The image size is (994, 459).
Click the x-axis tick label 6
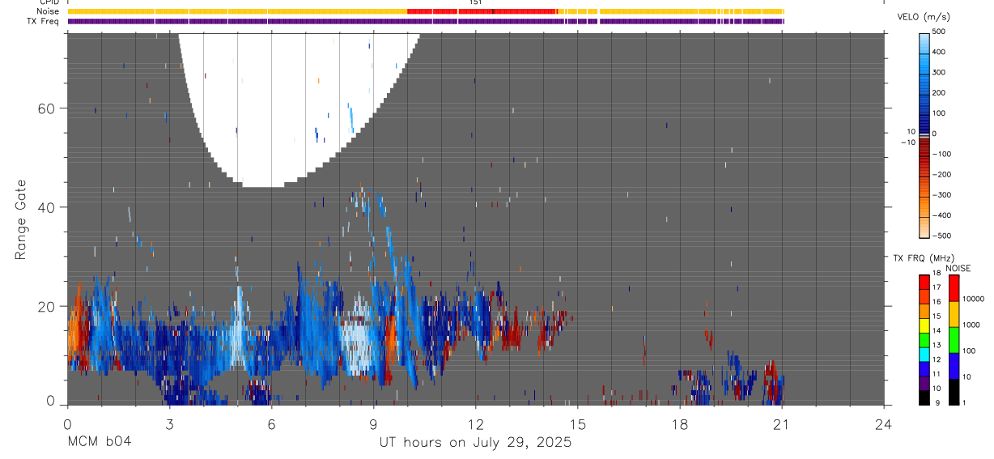coord(271,424)
